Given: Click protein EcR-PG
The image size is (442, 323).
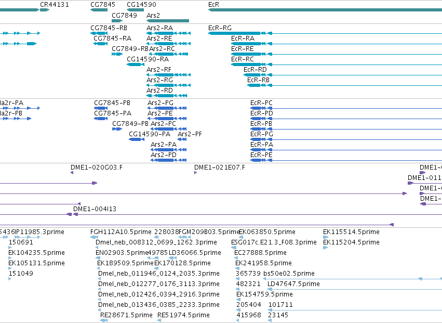Looking at the screenshot, I should point(262,134).
